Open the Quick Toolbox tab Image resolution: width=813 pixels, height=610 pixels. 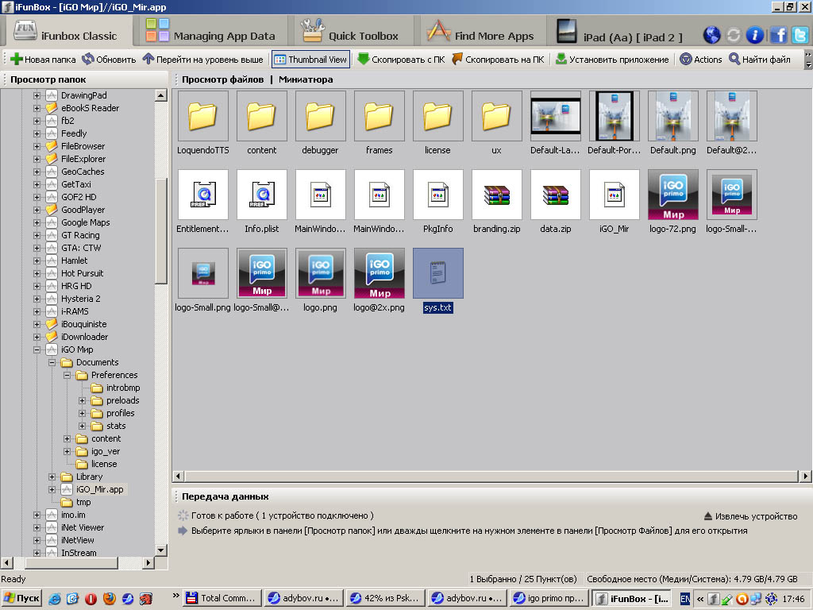click(350, 35)
